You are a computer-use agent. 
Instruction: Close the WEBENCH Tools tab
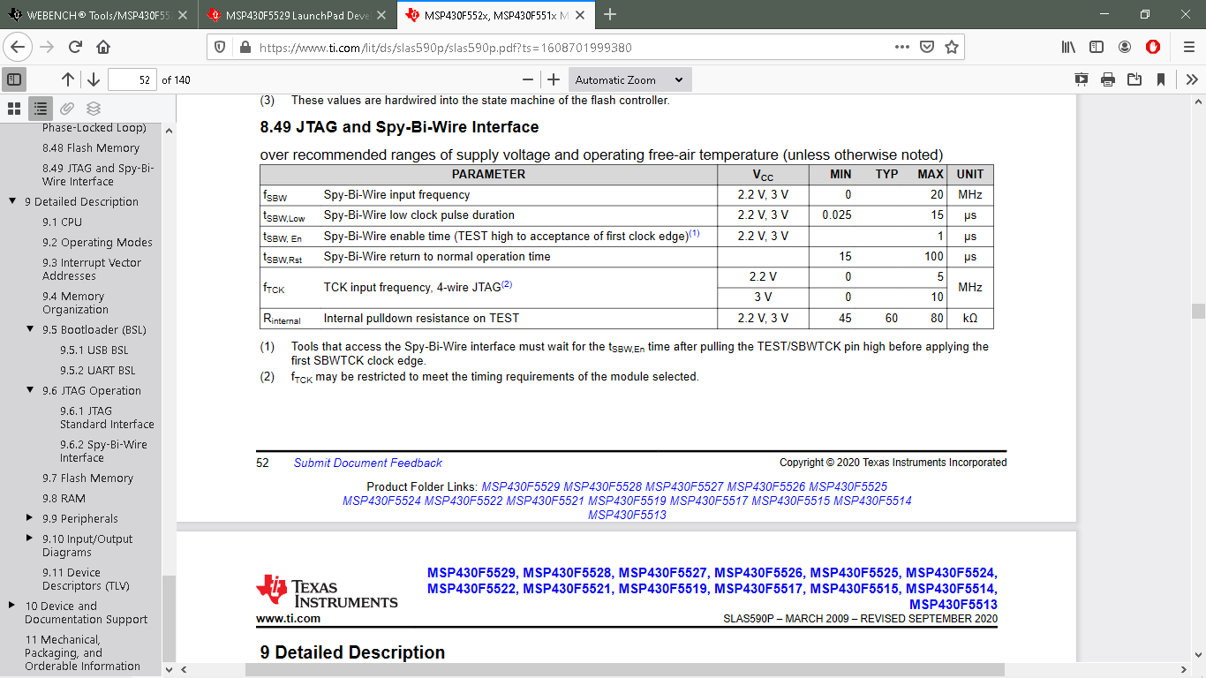pyautogui.click(x=182, y=15)
